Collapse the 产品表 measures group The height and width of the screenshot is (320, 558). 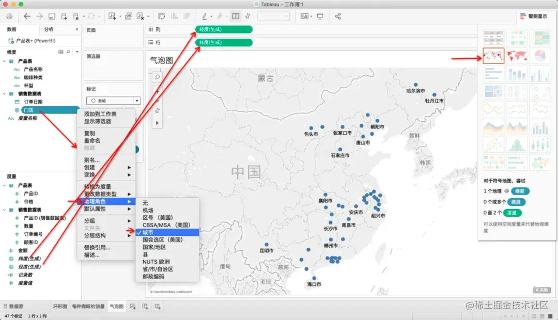point(4,186)
